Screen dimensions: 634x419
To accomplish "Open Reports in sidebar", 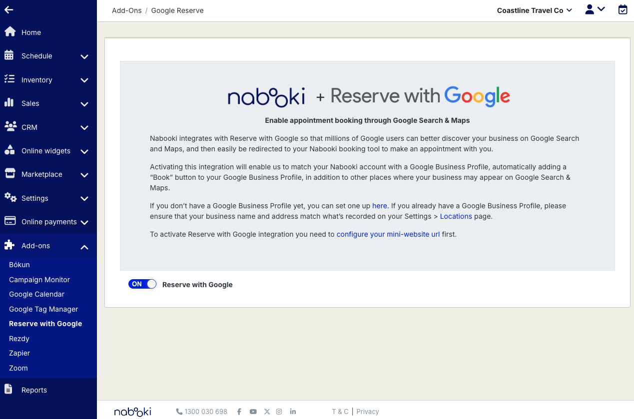I will (34, 390).
